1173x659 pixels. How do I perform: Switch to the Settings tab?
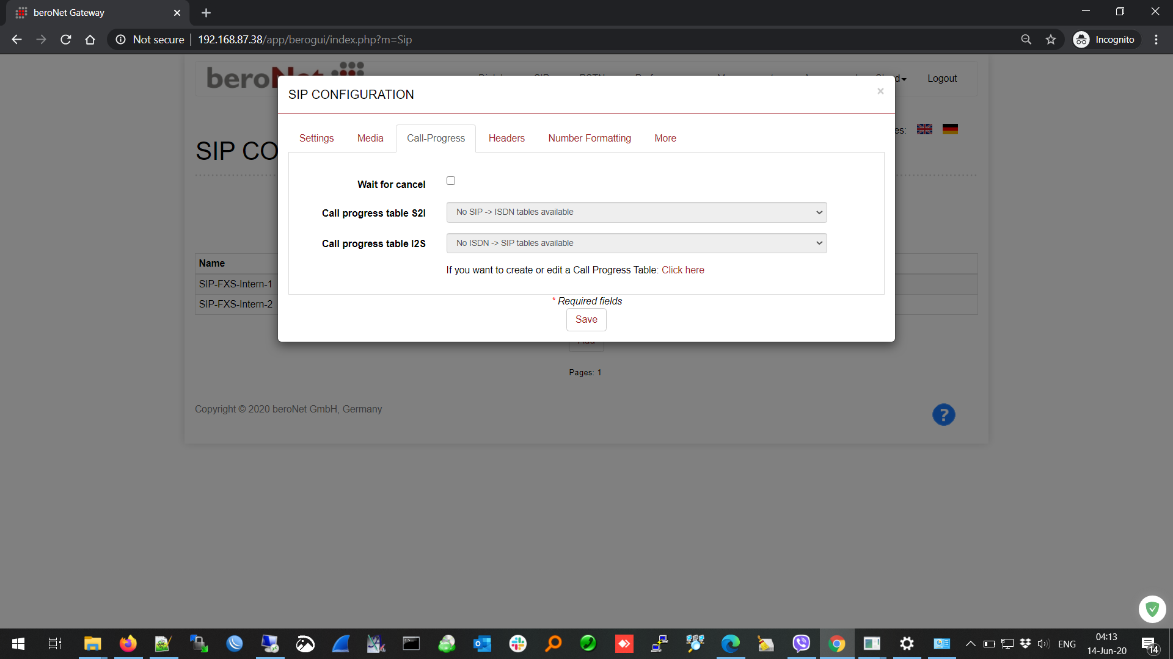pyautogui.click(x=316, y=139)
